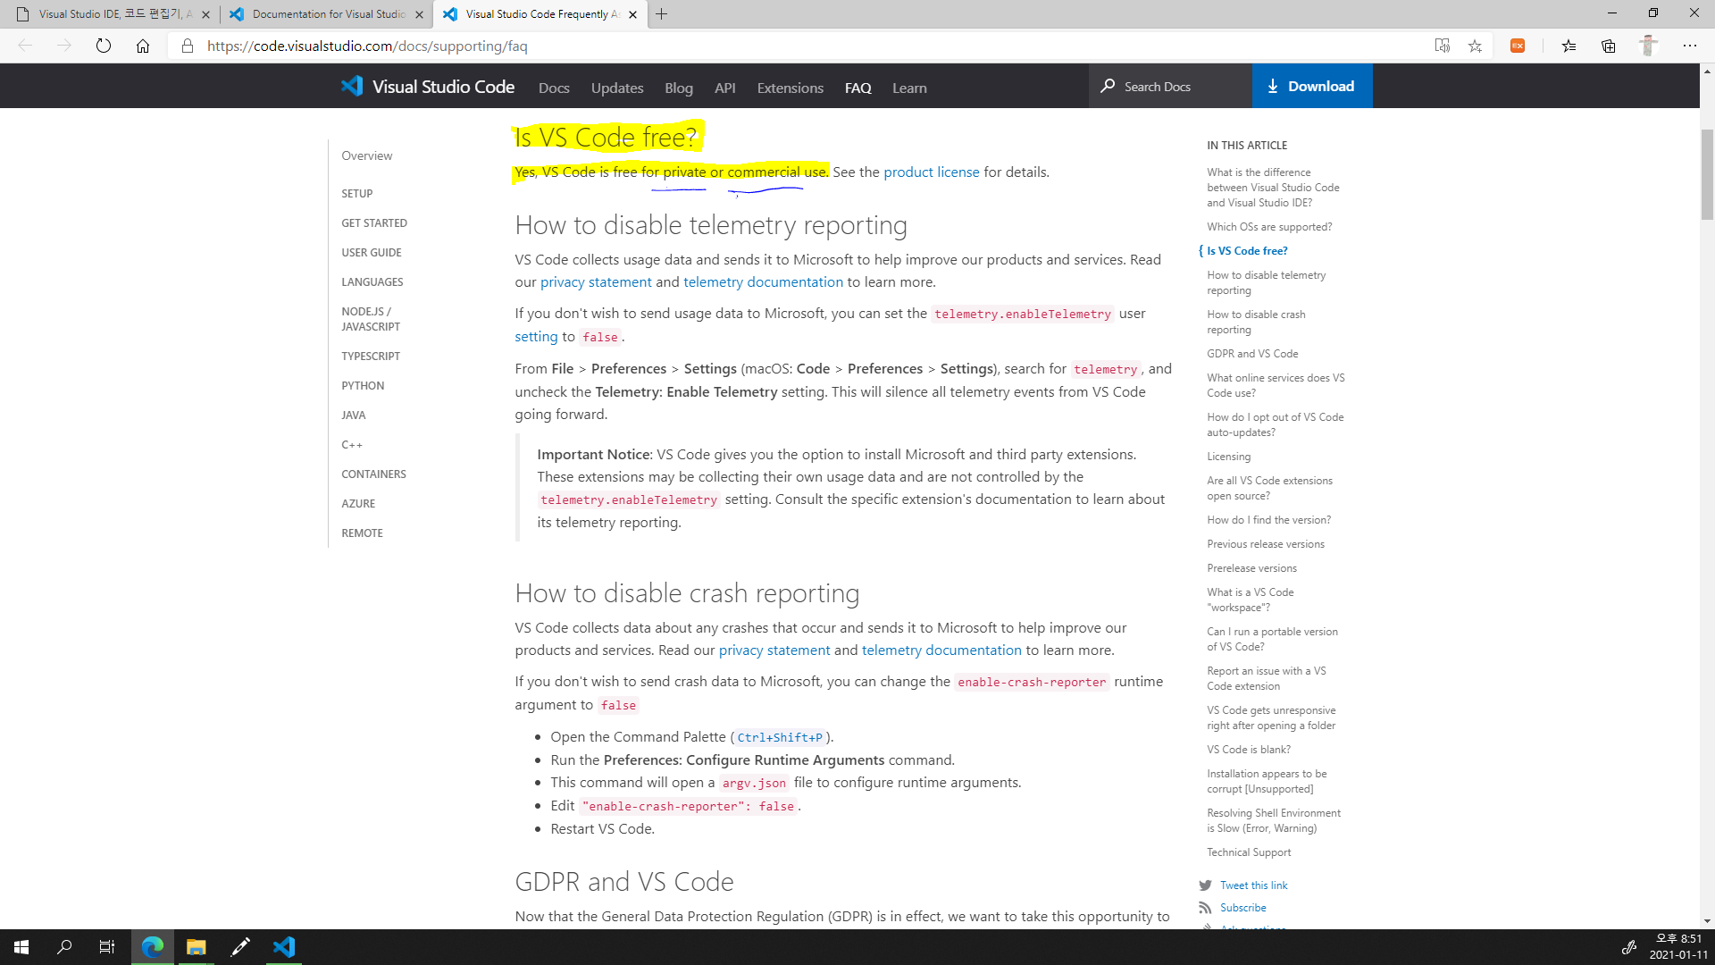Expand the GET STARTED sidebar section
The height and width of the screenshot is (965, 1715).
[x=373, y=222]
